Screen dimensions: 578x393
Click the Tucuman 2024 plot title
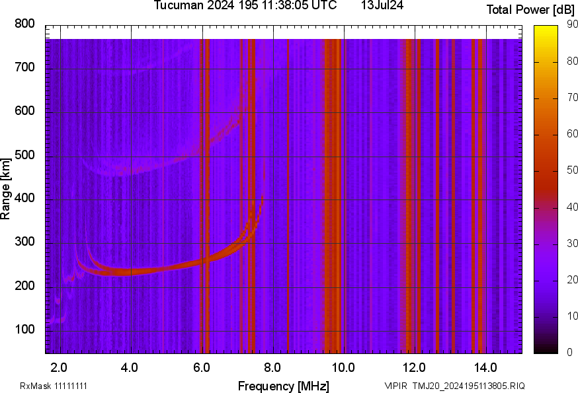tap(245, 5)
